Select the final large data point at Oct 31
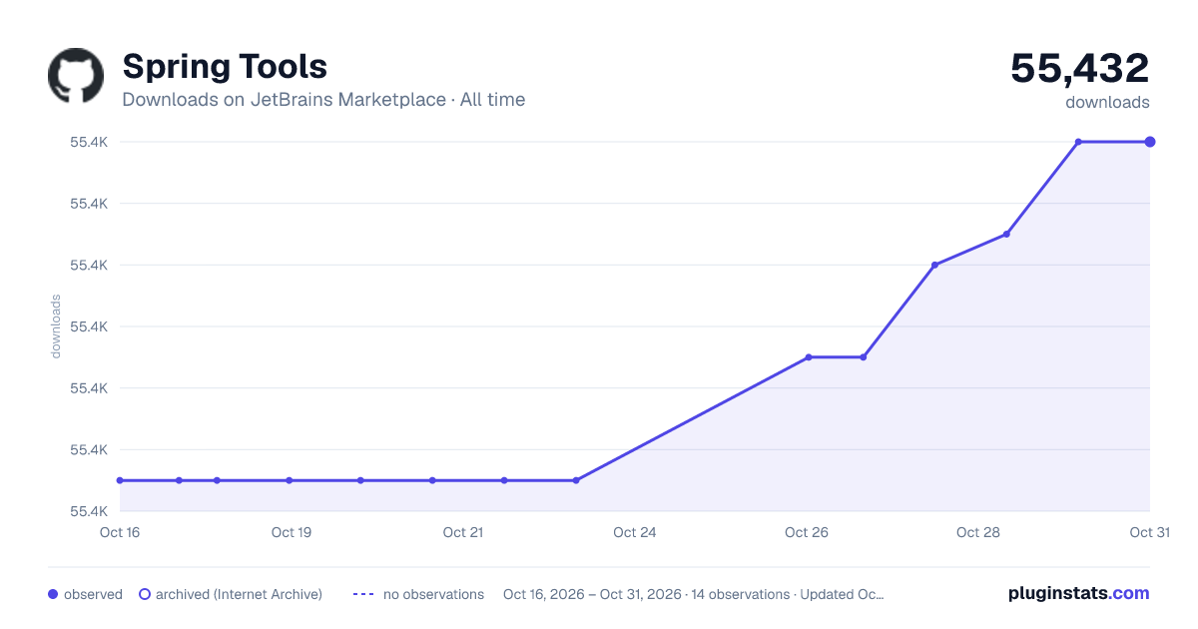This screenshot has height=629, width=1198. pos(1150,142)
